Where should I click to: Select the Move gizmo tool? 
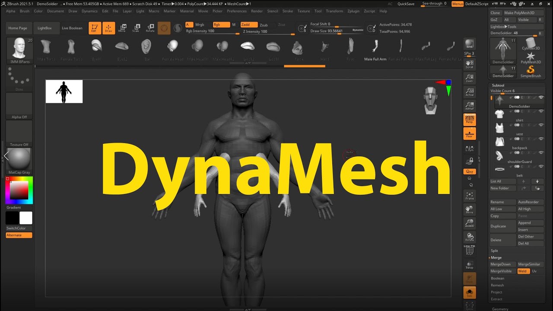click(x=122, y=28)
